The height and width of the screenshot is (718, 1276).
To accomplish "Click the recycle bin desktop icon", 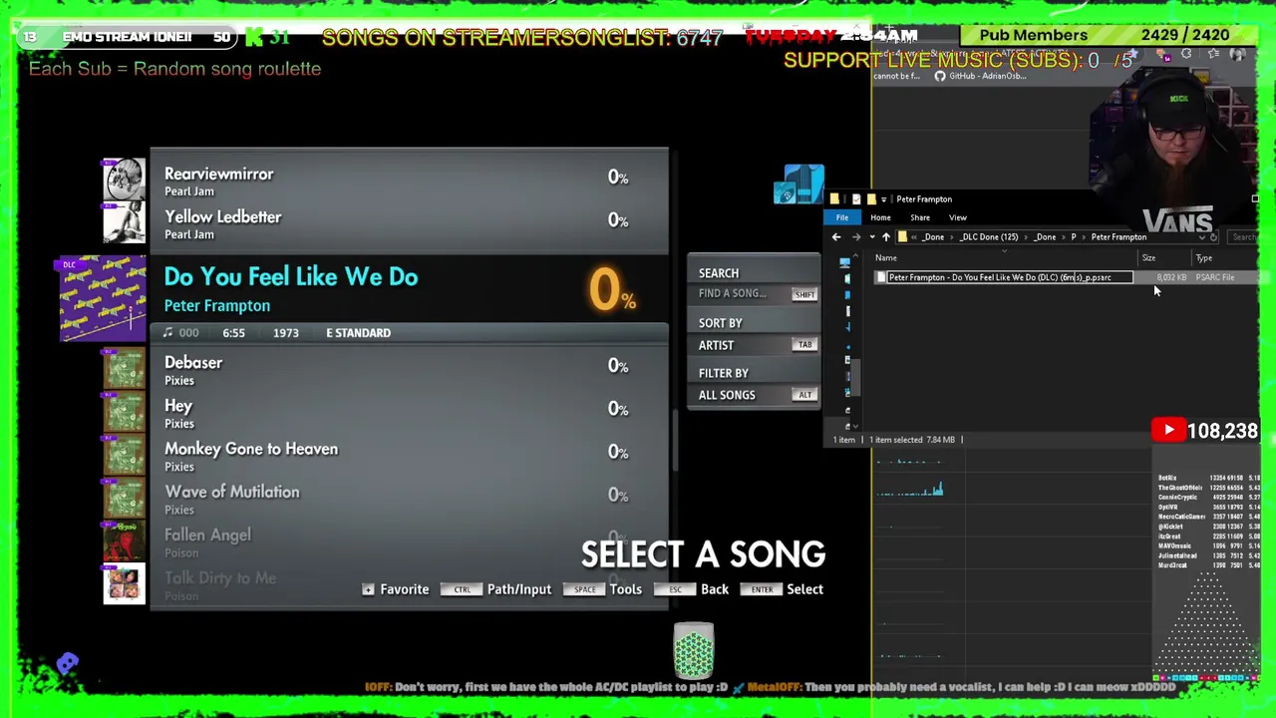I will click(693, 650).
